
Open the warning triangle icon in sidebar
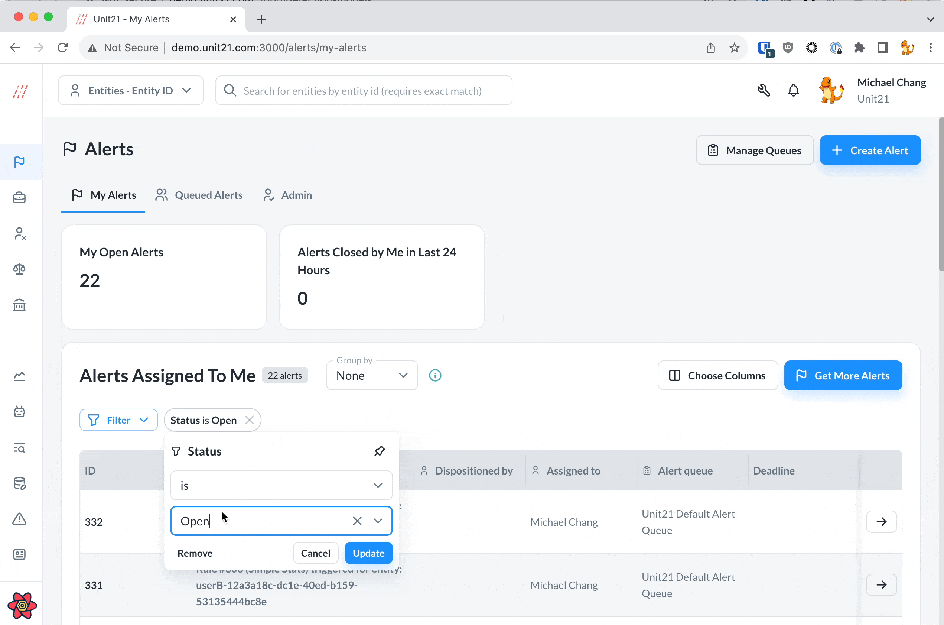pyautogui.click(x=19, y=519)
